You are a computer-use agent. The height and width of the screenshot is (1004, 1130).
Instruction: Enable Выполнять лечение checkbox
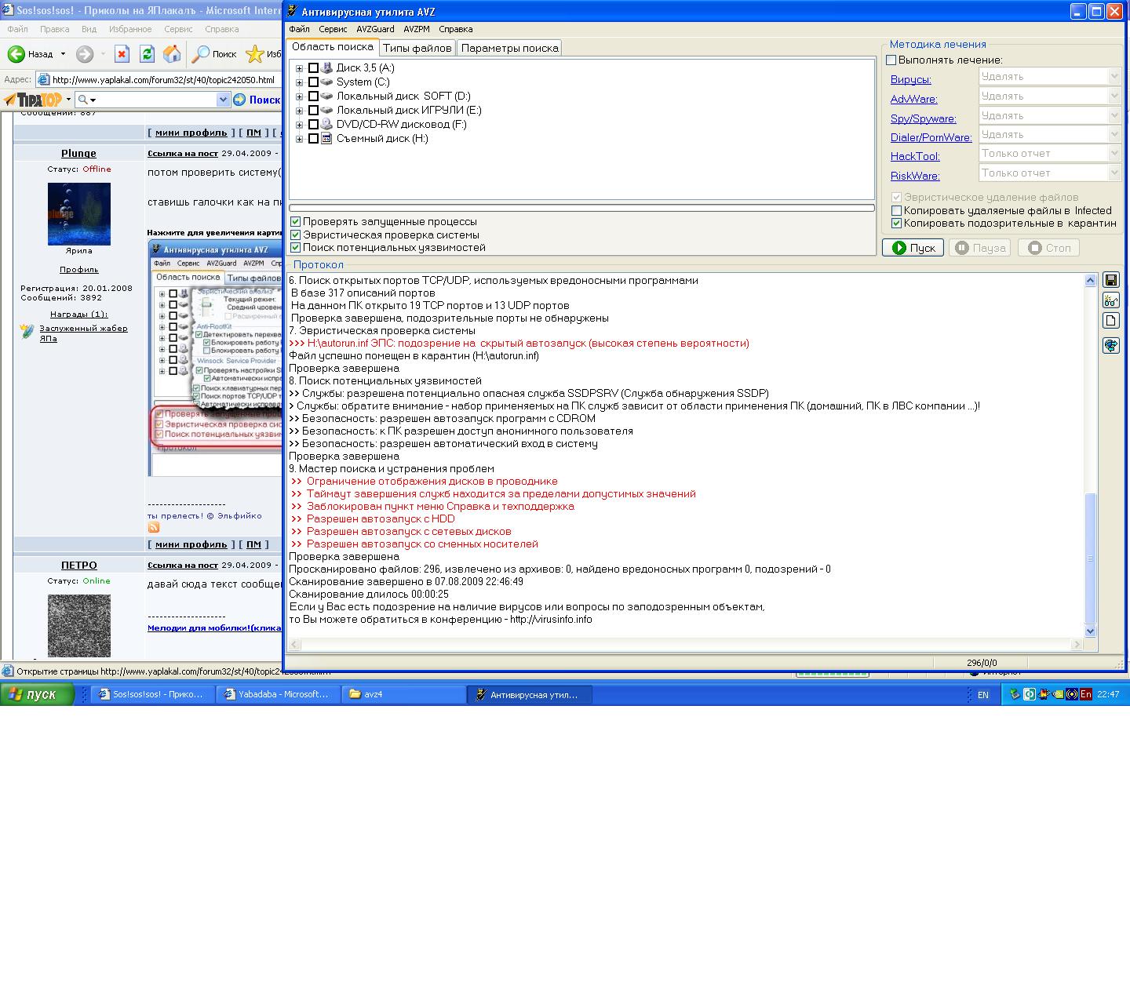click(891, 60)
